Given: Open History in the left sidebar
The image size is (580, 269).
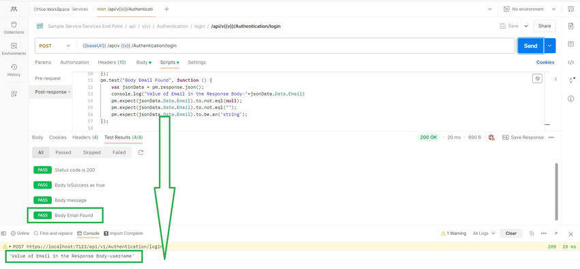Looking at the screenshot, I should [14, 70].
